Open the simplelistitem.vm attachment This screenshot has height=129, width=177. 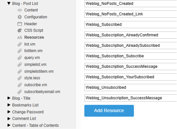tap(39, 71)
